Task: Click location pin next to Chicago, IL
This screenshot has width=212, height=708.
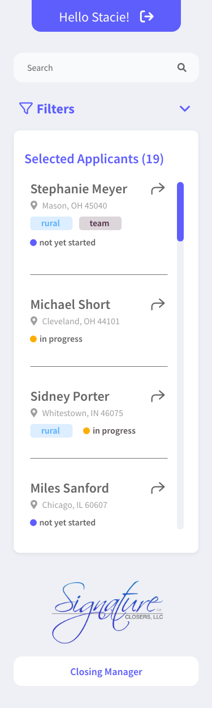Action: click(x=34, y=504)
